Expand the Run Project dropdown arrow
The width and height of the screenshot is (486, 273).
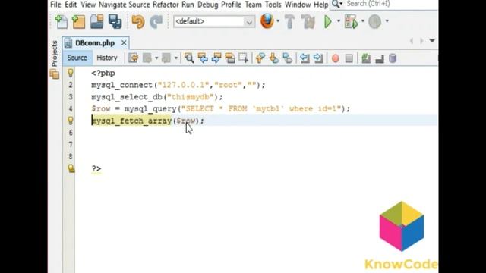pyautogui.click(x=339, y=21)
